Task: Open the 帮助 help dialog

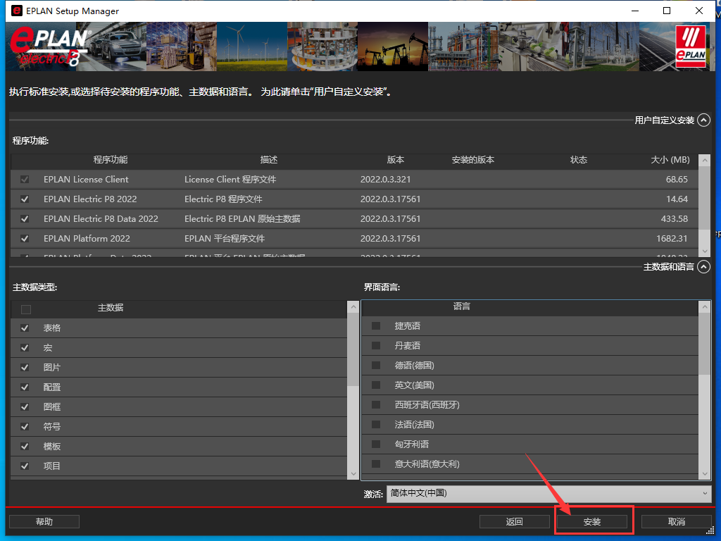Action: pos(44,521)
